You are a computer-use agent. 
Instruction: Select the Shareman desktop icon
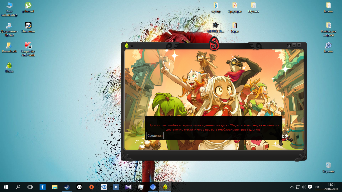click(x=28, y=27)
